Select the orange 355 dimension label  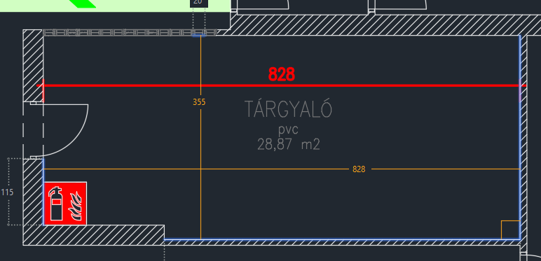click(x=199, y=102)
